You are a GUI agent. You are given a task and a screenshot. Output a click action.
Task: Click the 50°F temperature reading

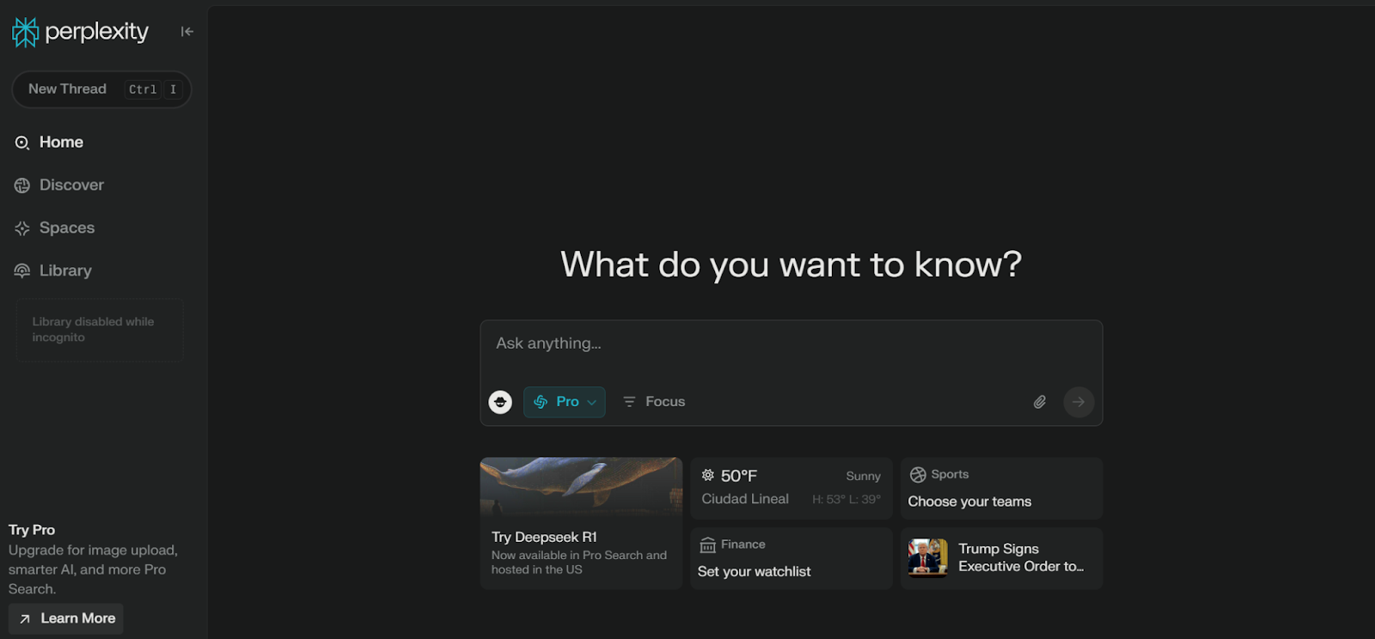(x=739, y=476)
